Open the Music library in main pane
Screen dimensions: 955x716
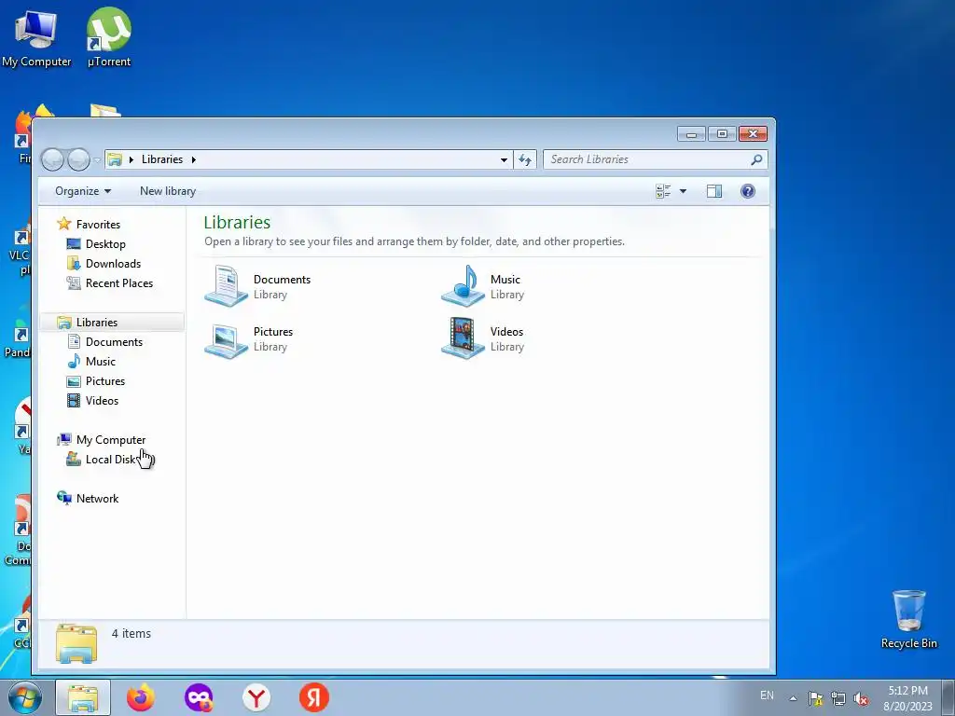point(483,286)
